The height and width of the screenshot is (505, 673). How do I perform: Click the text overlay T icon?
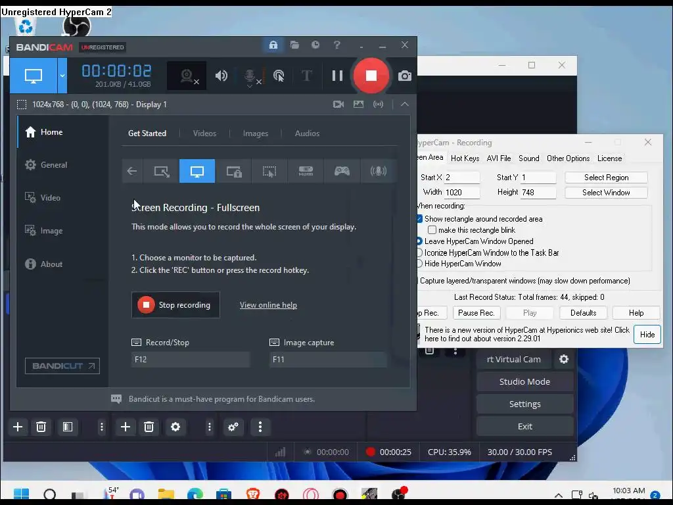point(306,76)
